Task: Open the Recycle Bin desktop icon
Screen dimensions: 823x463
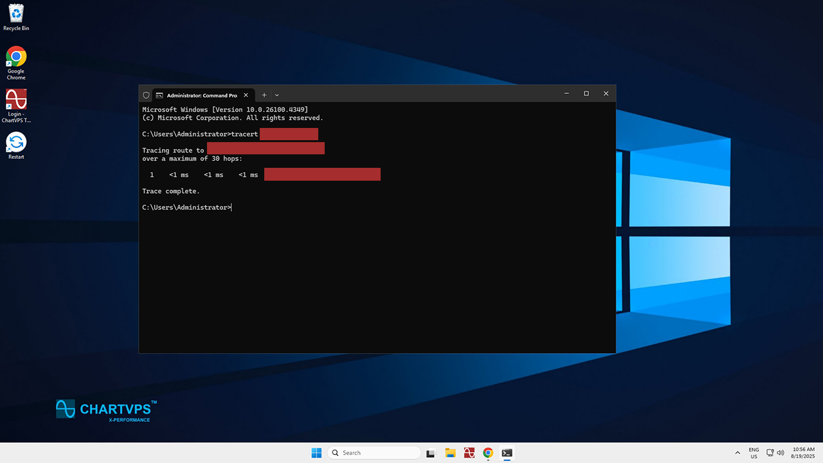Action: click(x=16, y=14)
